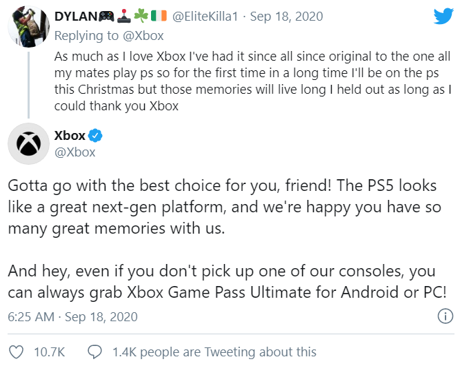Click the Twitter bird logo

[443, 17]
